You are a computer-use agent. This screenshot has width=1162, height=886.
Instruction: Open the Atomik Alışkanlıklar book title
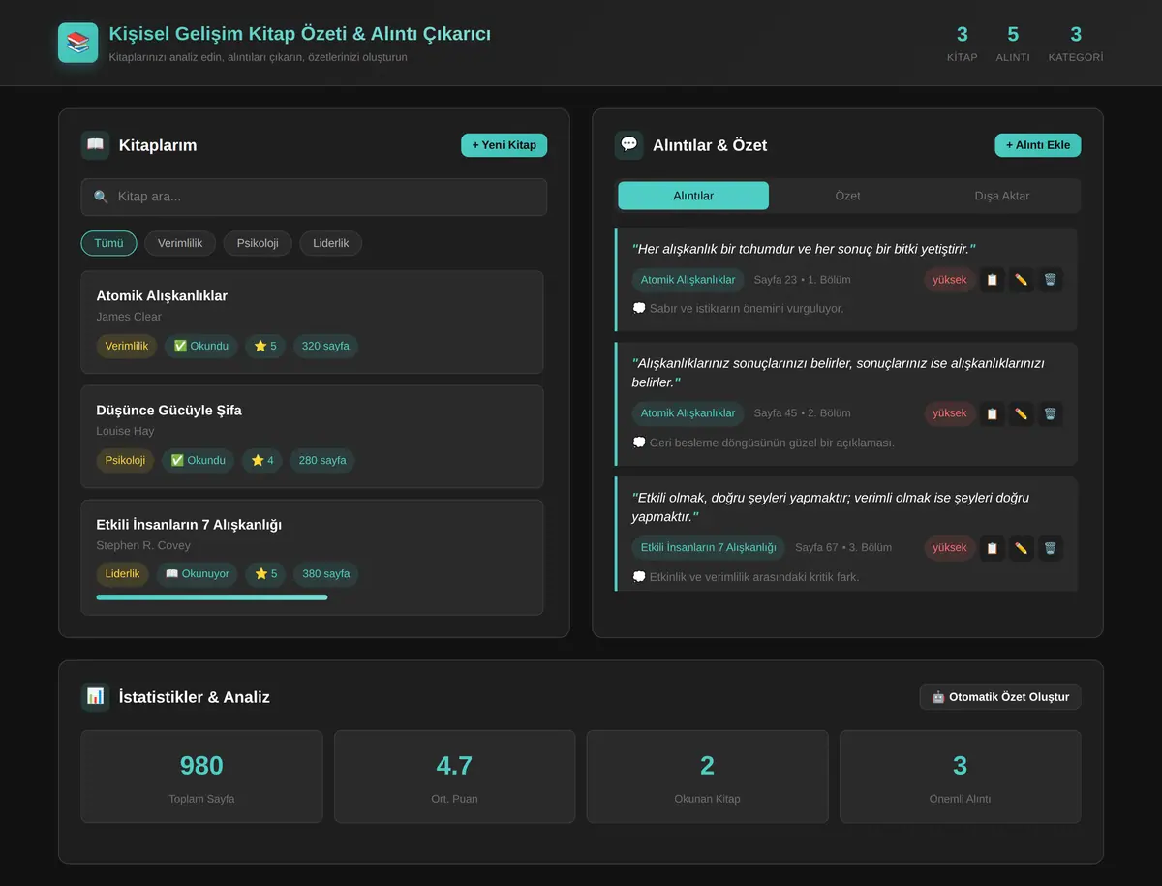pos(162,295)
